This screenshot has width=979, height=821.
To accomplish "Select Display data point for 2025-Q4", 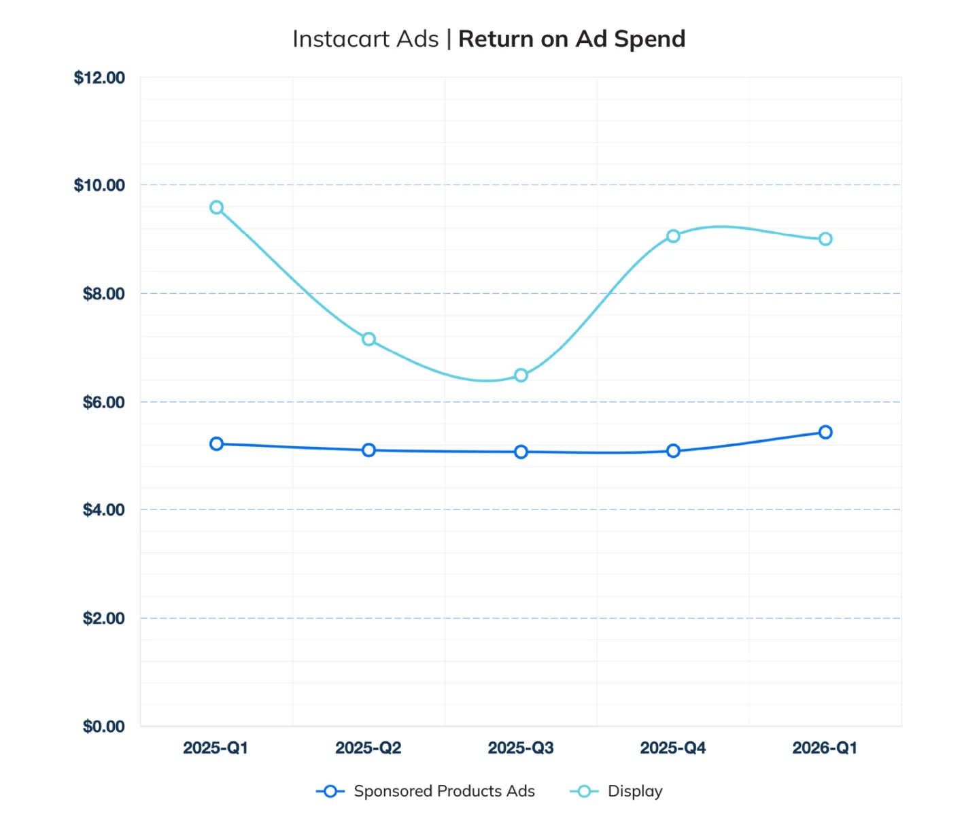I will pos(673,236).
